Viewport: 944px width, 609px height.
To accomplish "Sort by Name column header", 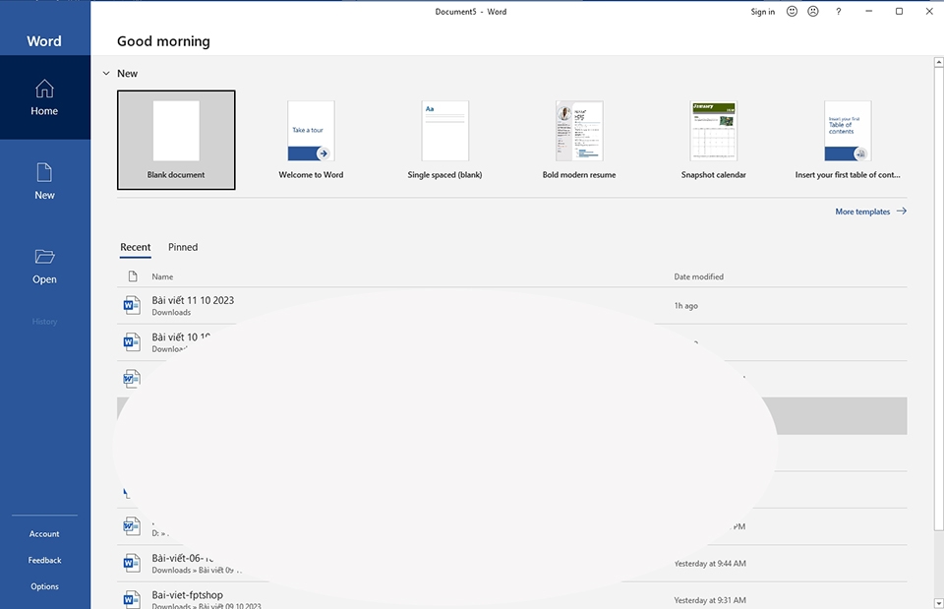I will [x=162, y=276].
